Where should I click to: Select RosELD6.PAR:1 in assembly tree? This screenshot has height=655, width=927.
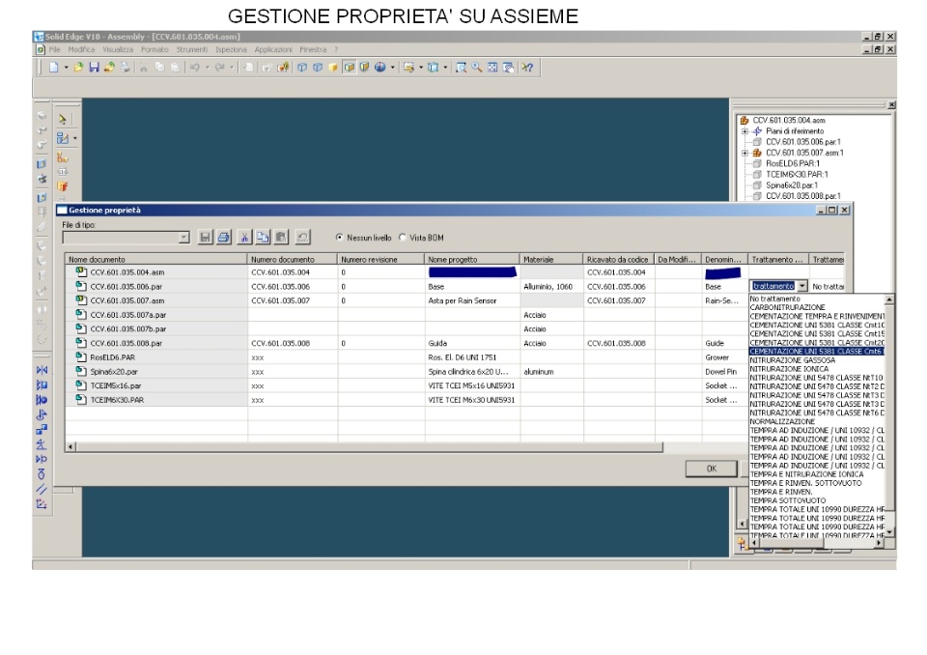[x=792, y=164]
